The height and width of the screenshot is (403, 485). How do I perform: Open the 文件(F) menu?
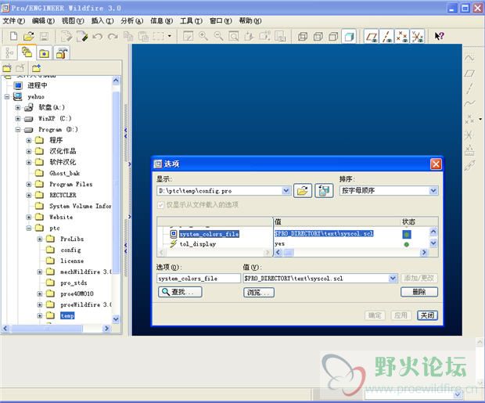[x=13, y=21]
